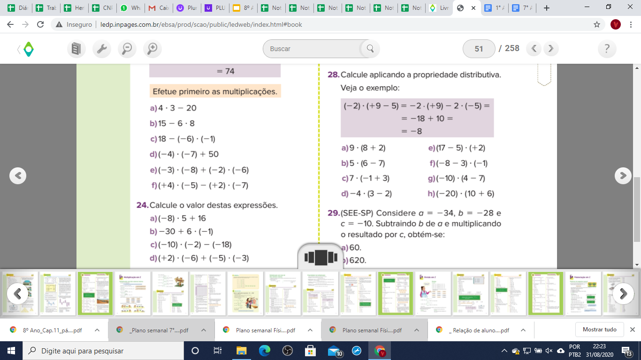Click Mostrar tudo downloads button
The height and width of the screenshot is (360, 641).
[599, 330]
